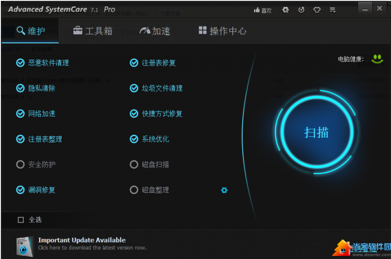
Task: Check the 全选 select-all box
Action: [21, 220]
